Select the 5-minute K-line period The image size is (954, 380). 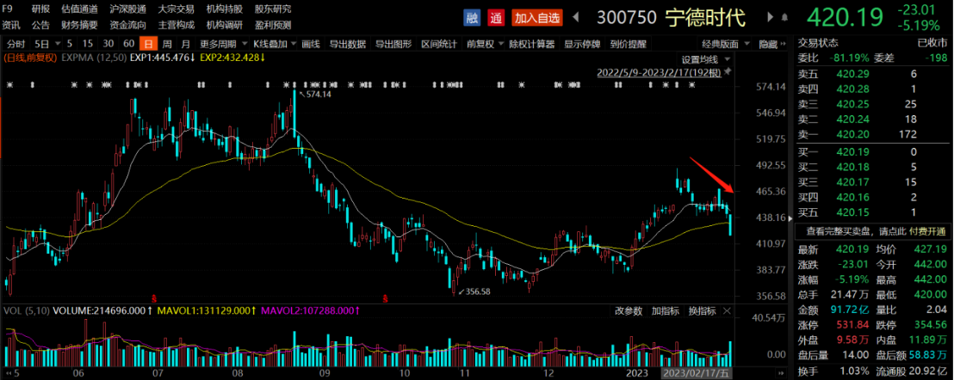pos(70,44)
